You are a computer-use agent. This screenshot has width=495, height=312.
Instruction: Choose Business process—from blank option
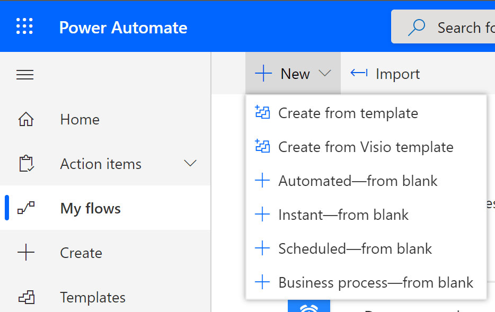click(x=375, y=283)
